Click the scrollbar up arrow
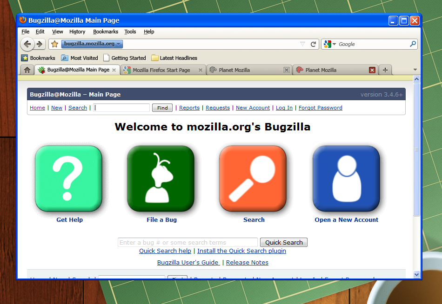The height and width of the screenshot is (304, 442). 416,79
